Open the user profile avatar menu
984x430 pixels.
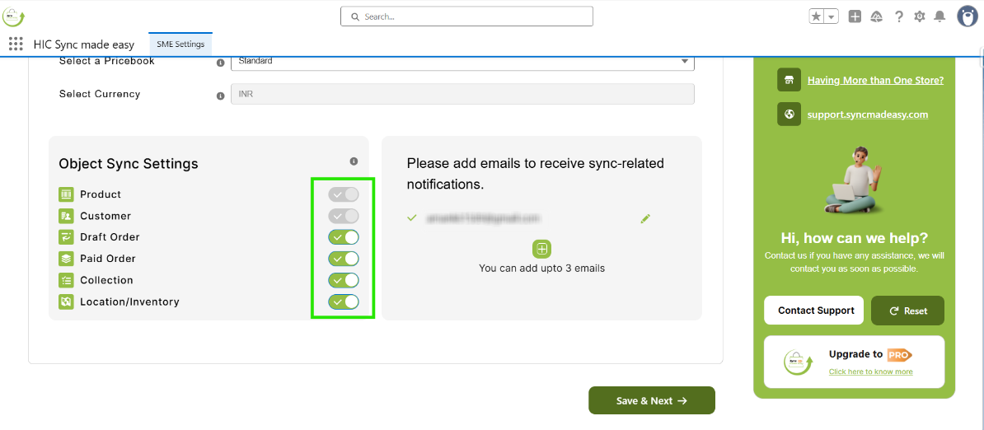tap(967, 16)
